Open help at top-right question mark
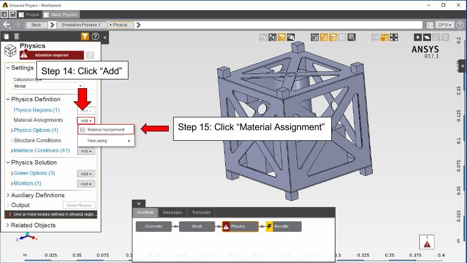Screen dimensions: 467x263 (x=460, y=25)
